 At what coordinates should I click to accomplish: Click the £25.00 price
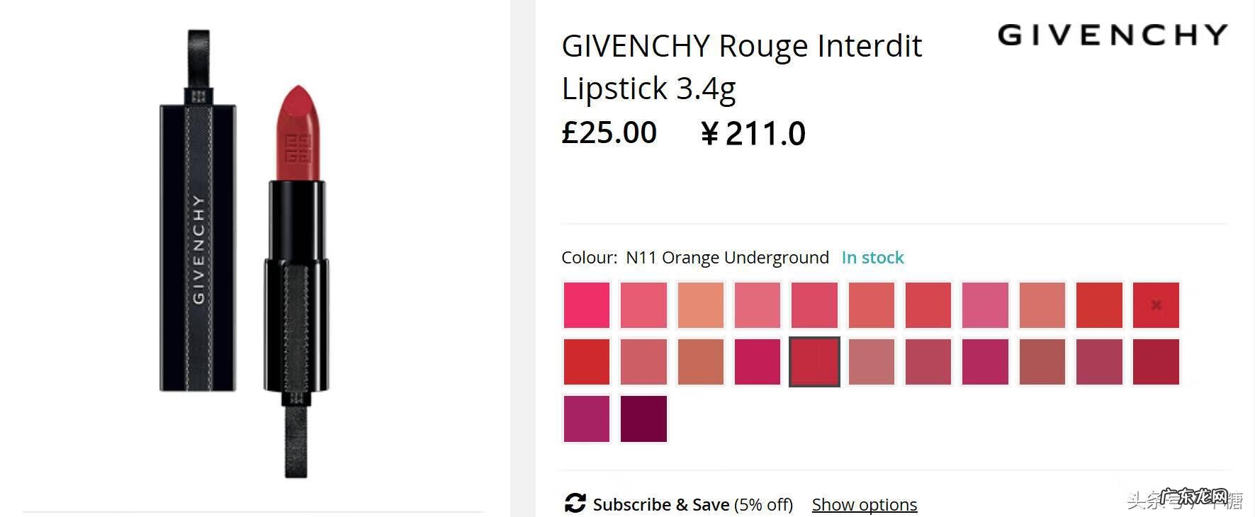pyautogui.click(x=609, y=132)
